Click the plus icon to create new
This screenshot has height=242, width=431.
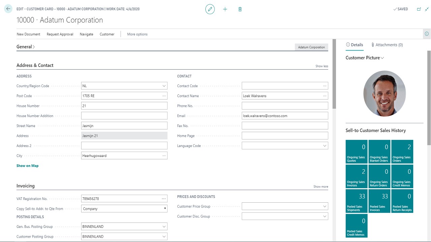pyautogui.click(x=225, y=9)
